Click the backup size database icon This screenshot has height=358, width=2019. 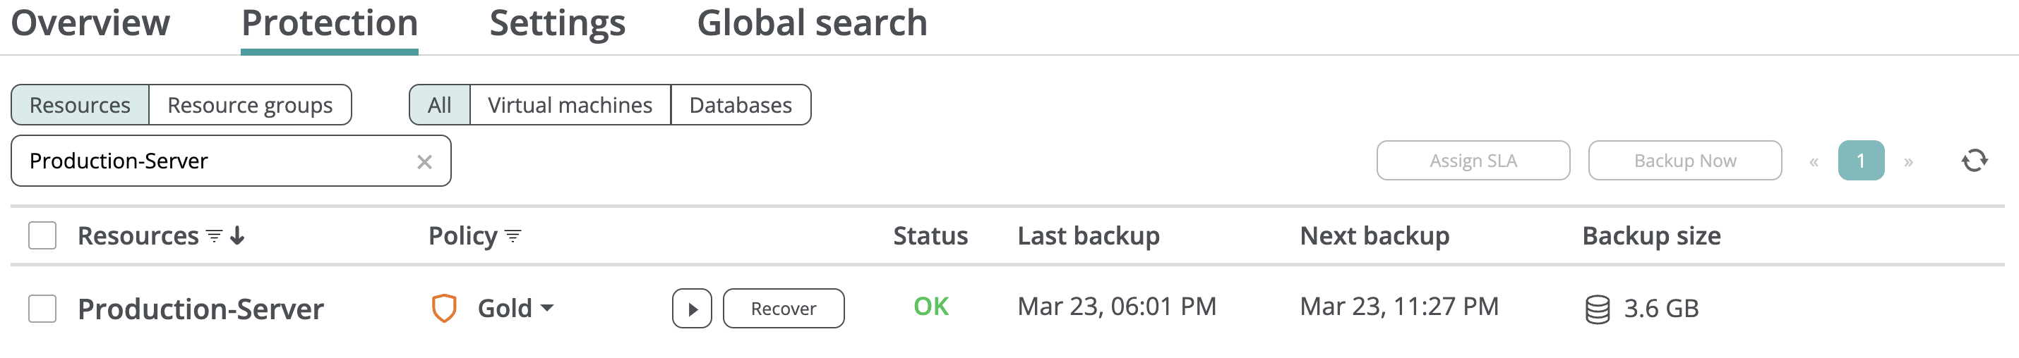click(1597, 309)
